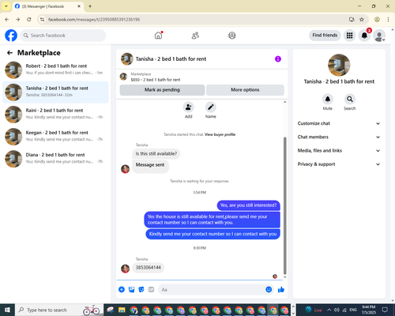
Task: Open Diana's 2 bed 1 bath chat
Action: (55, 159)
